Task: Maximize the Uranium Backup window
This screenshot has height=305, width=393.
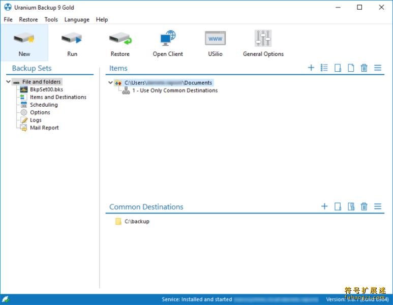Action: click(x=359, y=7)
